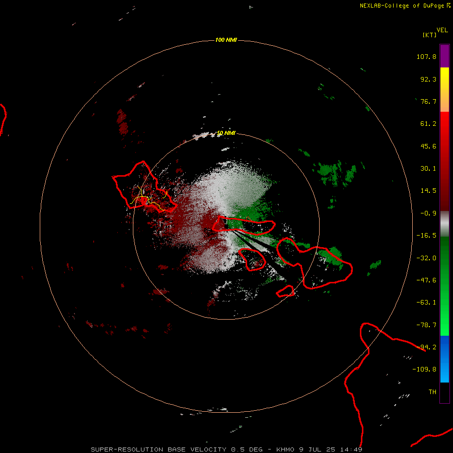
Task: Click the -94.2 velocity scale value
Action: click(426, 347)
